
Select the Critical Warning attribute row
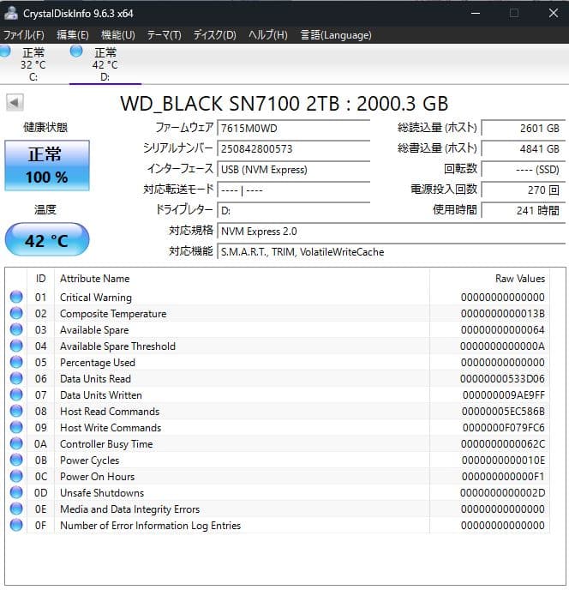click(279, 298)
